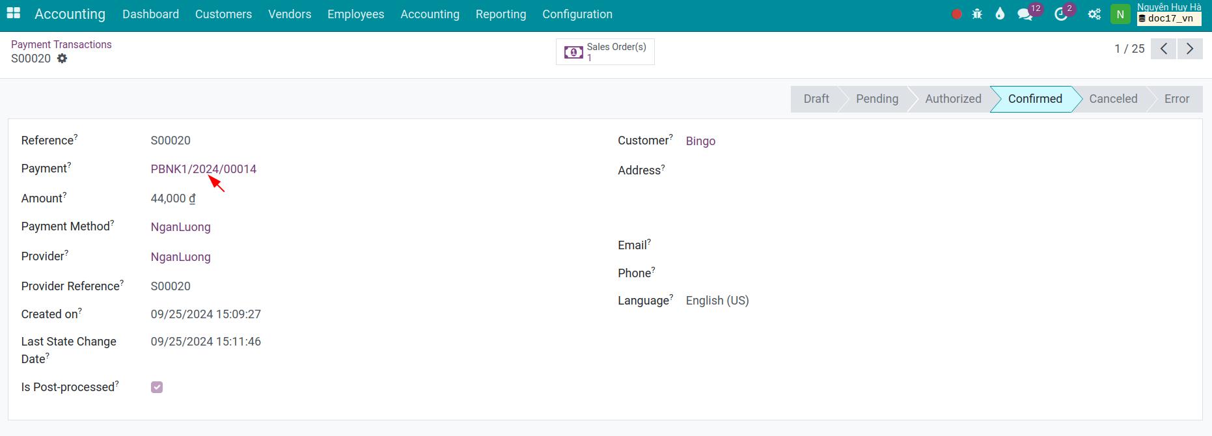
Task: Click Created on date 09/25/2024 15:09:27
Action: pyautogui.click(x=206, y=314)
